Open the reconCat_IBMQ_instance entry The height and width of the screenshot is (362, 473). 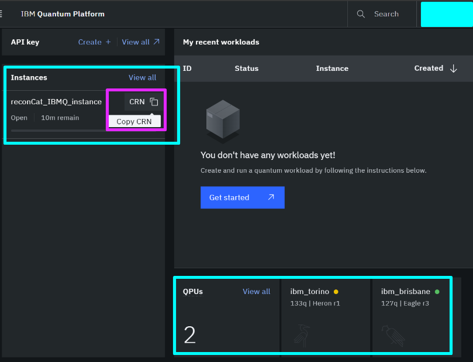(x=56, y=102)
